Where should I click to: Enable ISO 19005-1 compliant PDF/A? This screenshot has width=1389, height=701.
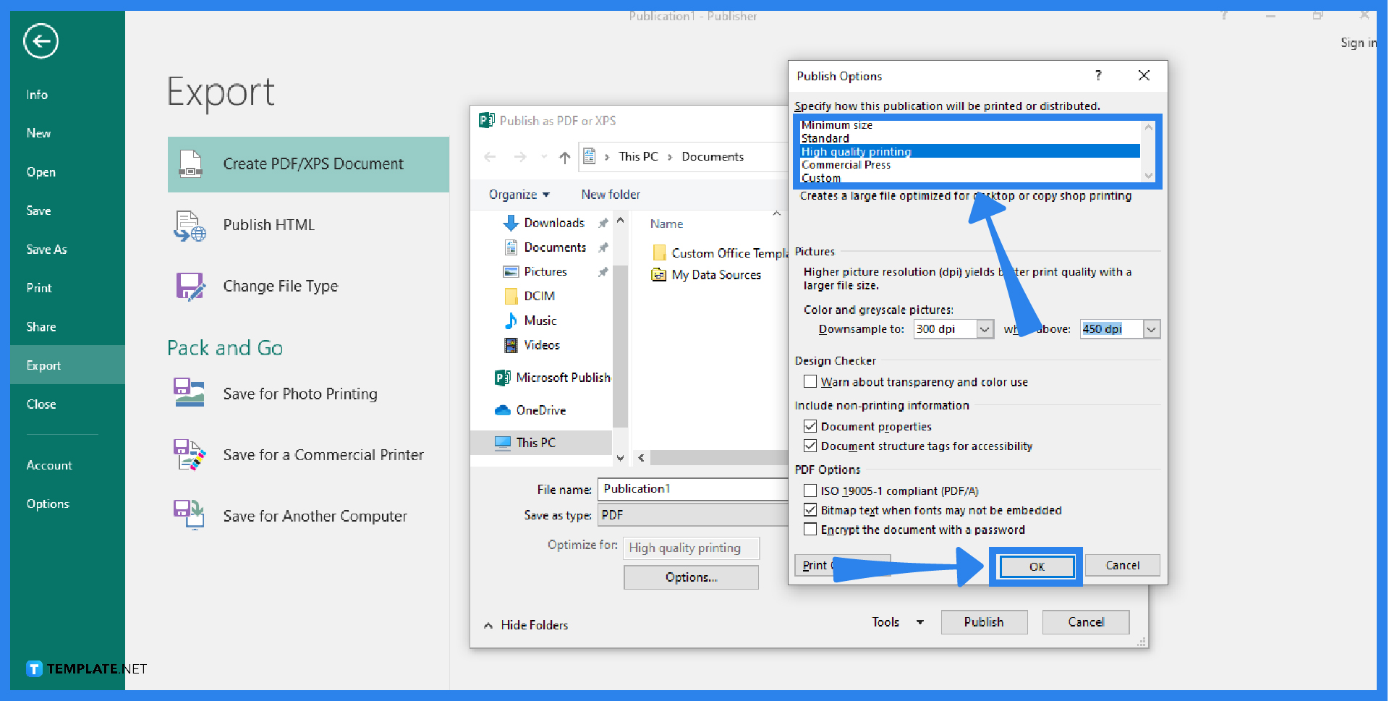point(810,490)
